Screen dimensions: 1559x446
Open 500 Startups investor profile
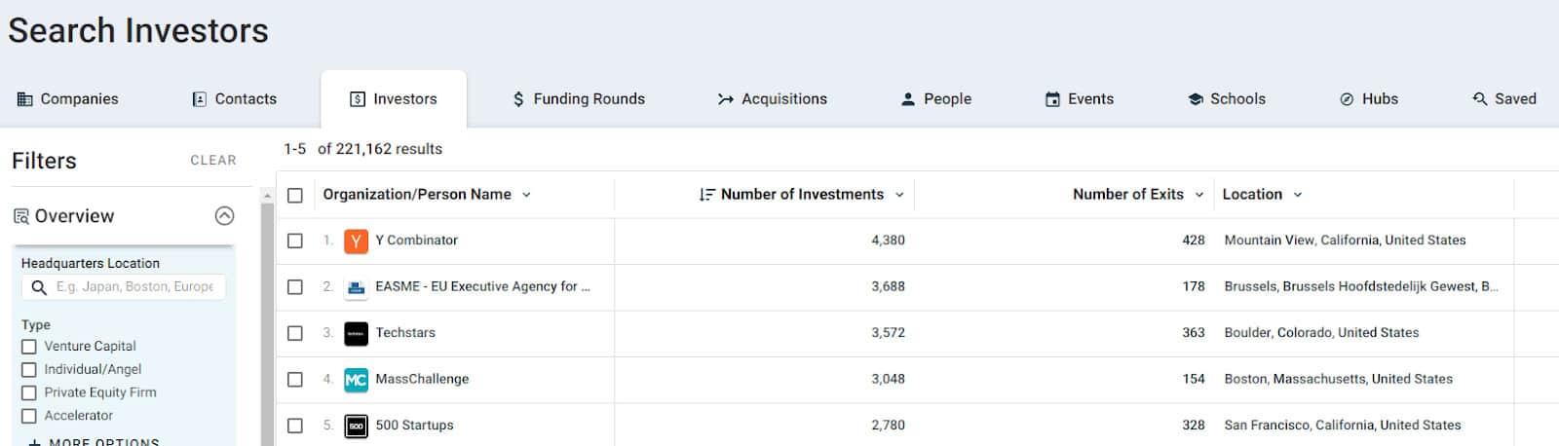tap(415, 426)
